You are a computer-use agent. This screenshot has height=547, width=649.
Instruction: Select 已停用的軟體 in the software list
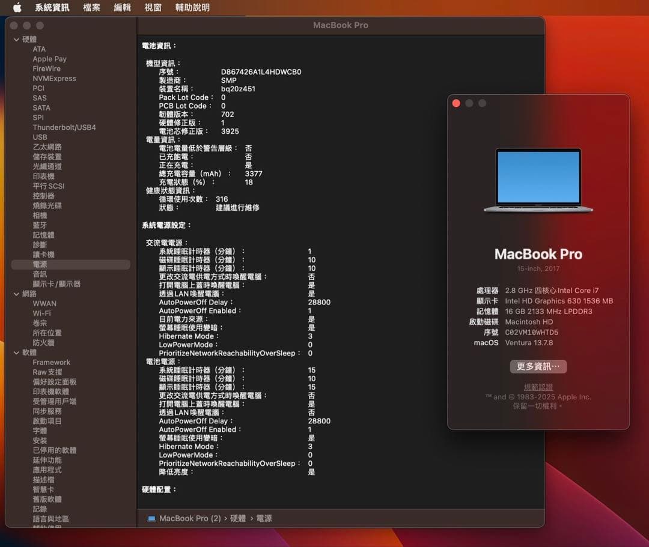click(x=54, y=450)
